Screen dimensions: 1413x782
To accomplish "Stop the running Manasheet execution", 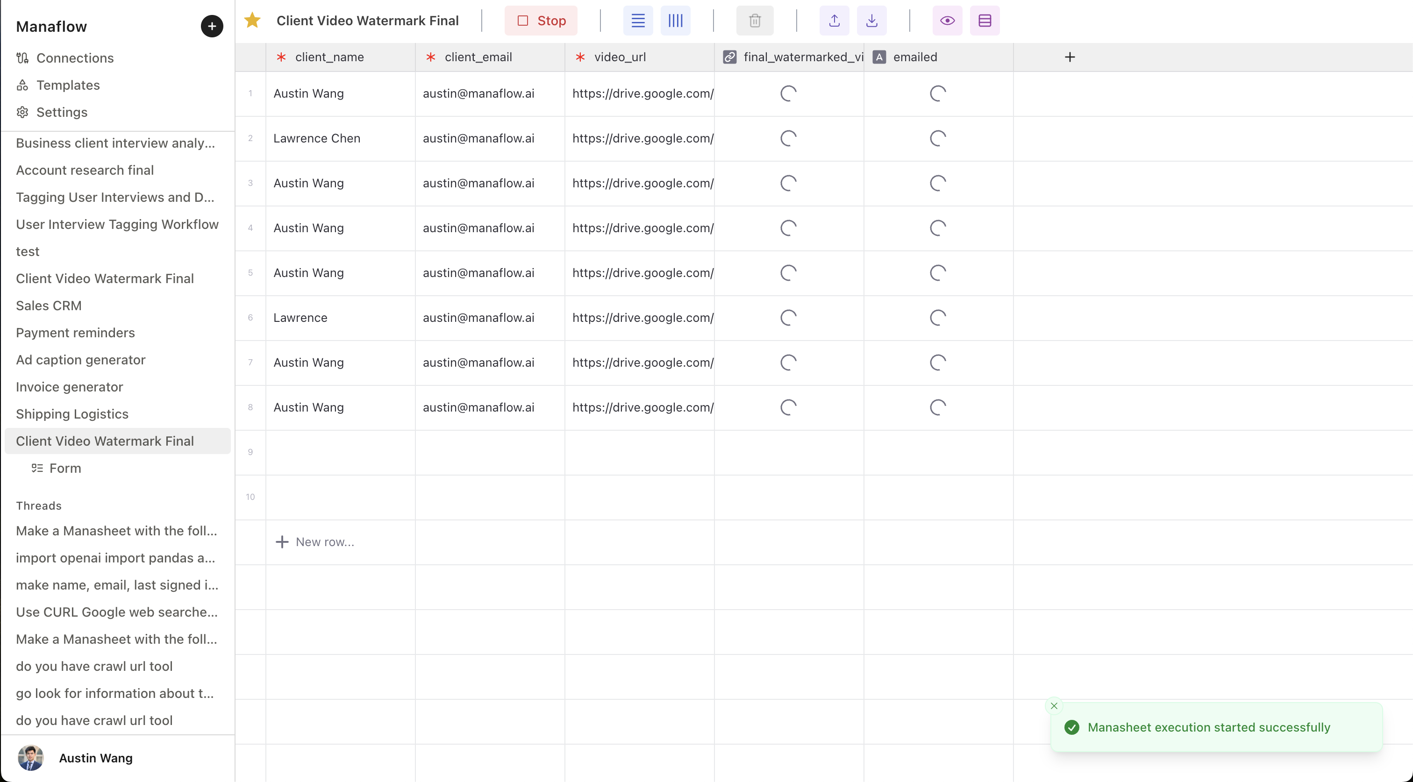I will point(541,20).
